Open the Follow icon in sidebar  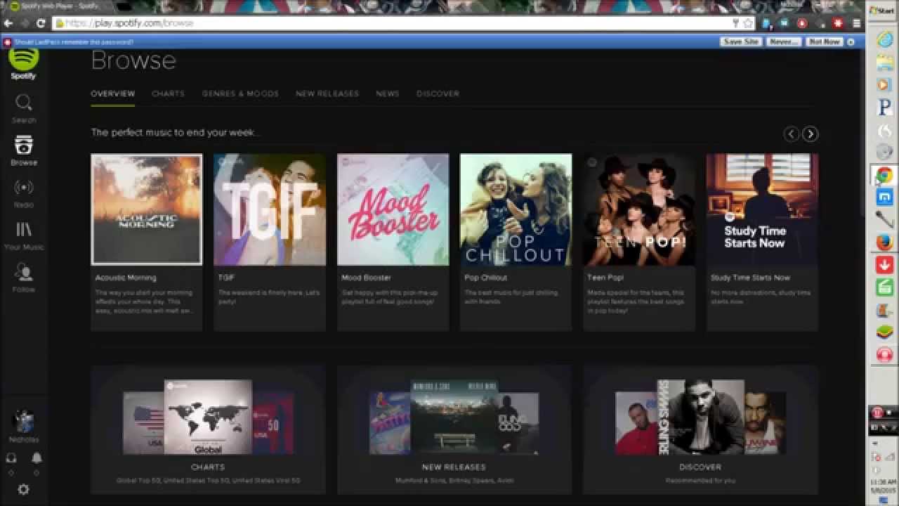(23, 272)
